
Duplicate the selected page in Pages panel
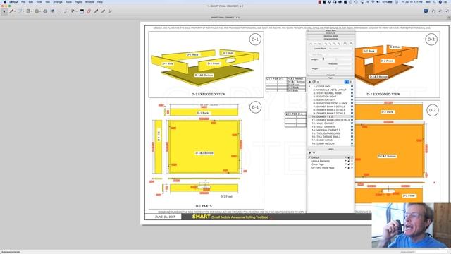pos(314,82)
